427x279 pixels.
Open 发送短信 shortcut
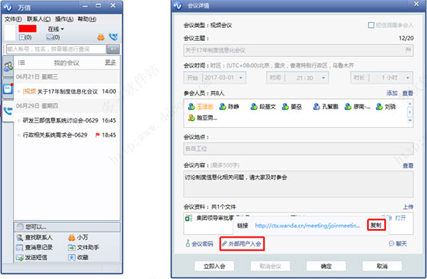tap(32, 257)
